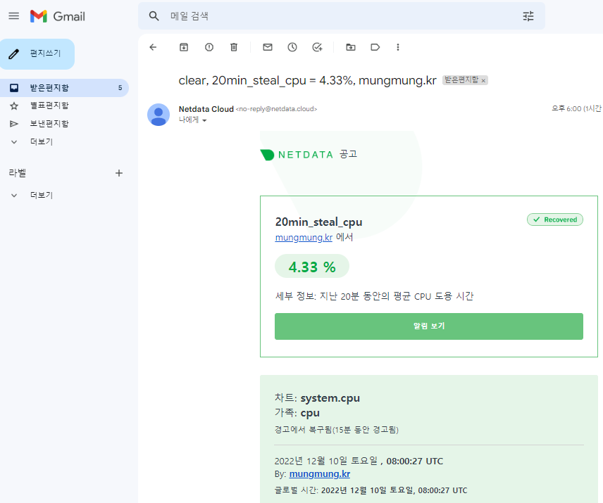This screenshot has width=603, height=503.
Task: Apply a label to this email
Action: point(375,47)
